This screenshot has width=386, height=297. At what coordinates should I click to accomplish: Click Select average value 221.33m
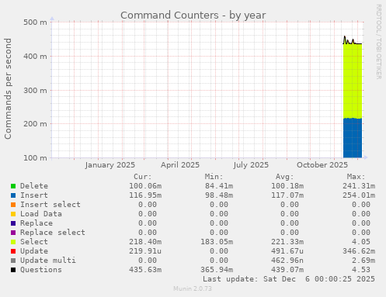[x=287, y=242]
